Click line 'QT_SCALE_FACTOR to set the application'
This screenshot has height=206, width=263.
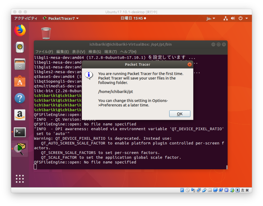pos(111,157)
